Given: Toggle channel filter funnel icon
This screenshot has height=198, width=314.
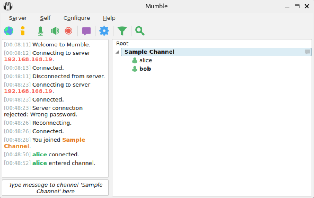Looking at the screenshot, I should tap(122, 31).
